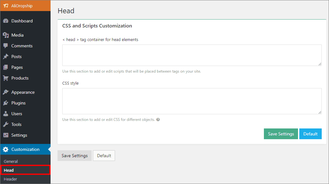Click the AliDropship cart logo icon
Screen dimensions: 329x184
(x=6, y=6)
